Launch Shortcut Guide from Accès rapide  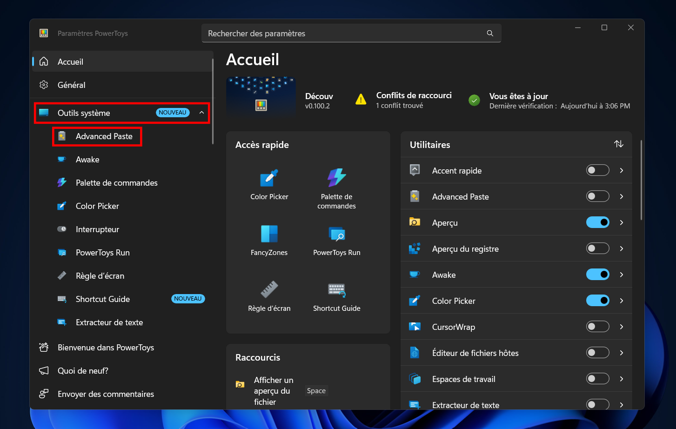point(337,296)
